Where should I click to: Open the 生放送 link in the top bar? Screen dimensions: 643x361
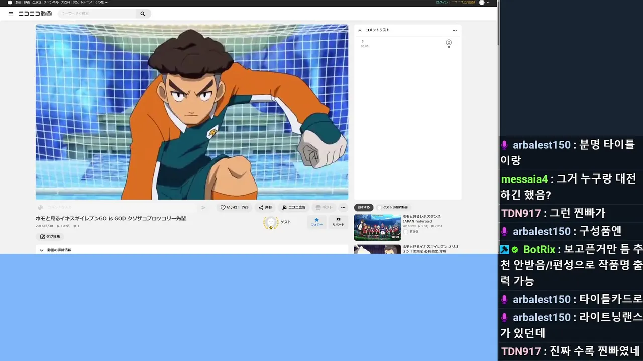pyautogui.click(x=37, y=2)
